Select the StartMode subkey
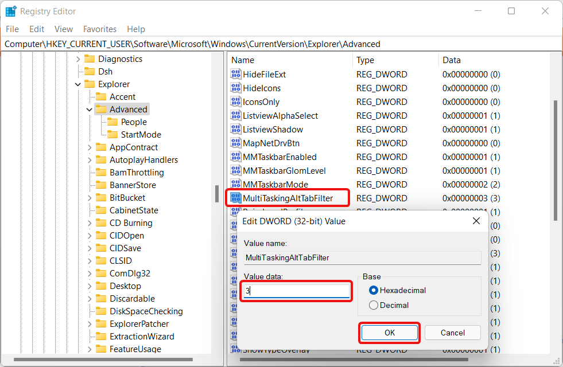This screenshot has width=563, height=367. click(141, 135)
